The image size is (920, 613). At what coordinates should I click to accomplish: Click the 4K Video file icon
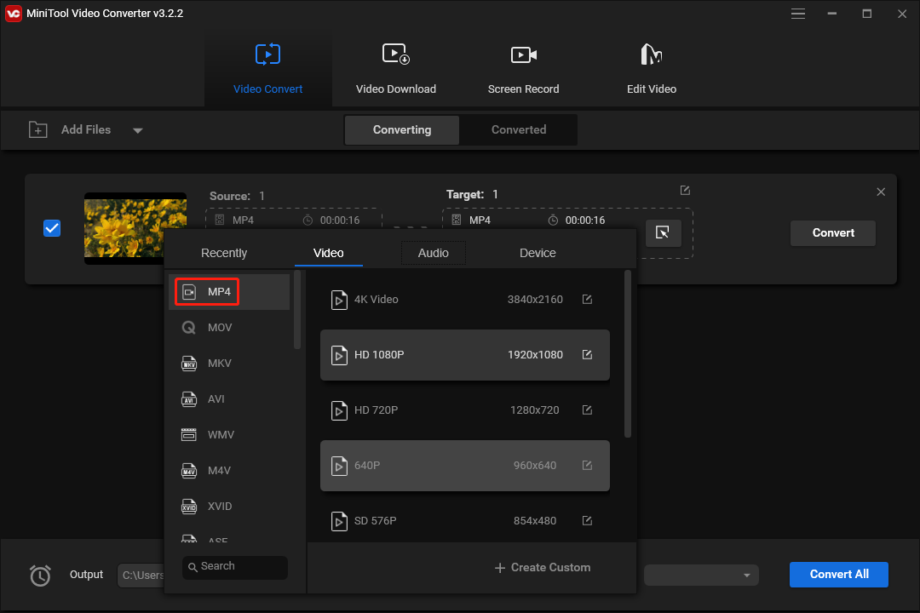339,300
